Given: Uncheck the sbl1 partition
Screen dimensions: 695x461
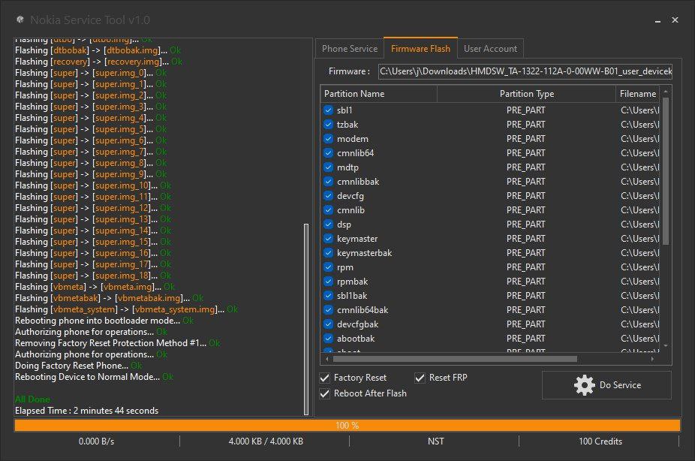Looking at the screenshot, I should click(x=328, y=110).
